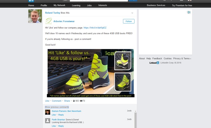Click Business Services in top bar
211x128 pixels.
point(156,5)
